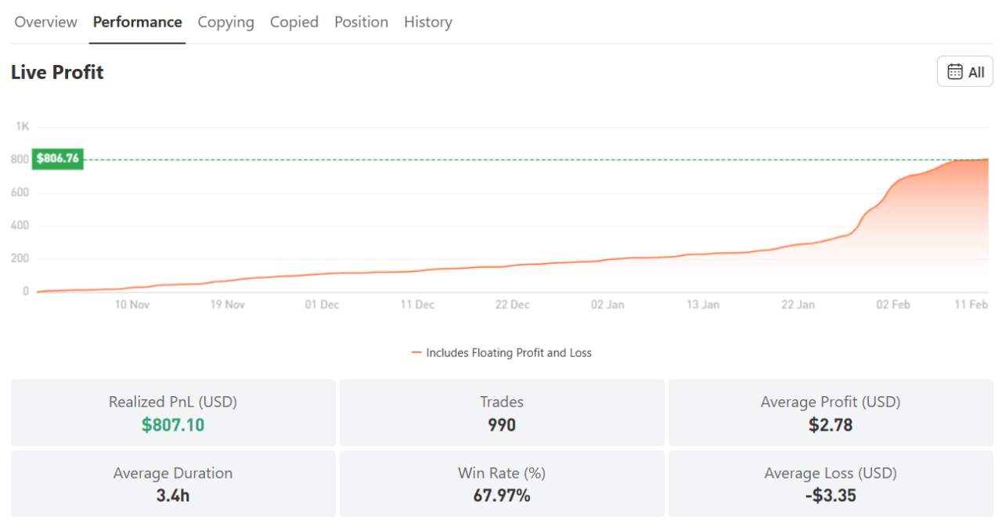The image size is (1002, 527).
Task: Click the Live Profit heading
Action: point(57,72)
